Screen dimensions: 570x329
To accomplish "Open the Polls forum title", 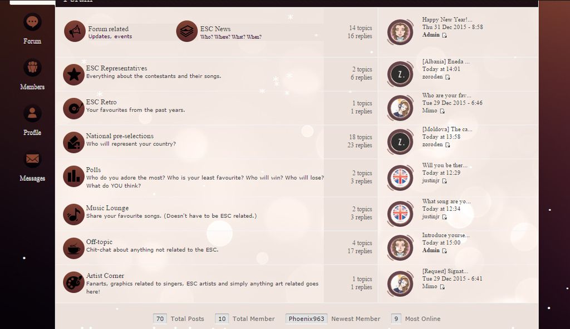I will coord(94,170).
